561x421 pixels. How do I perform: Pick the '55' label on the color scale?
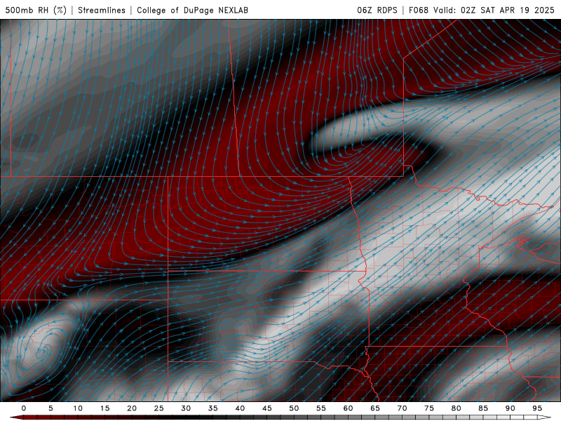tap(321, 408)
